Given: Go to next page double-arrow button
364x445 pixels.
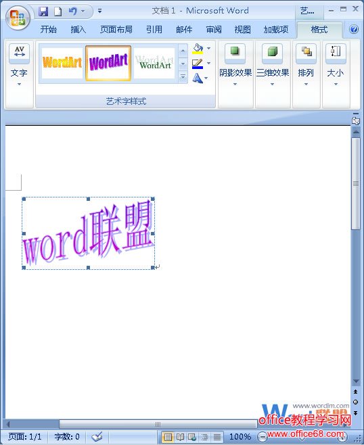Looking at the screenshot, I should tap(355, 413).
